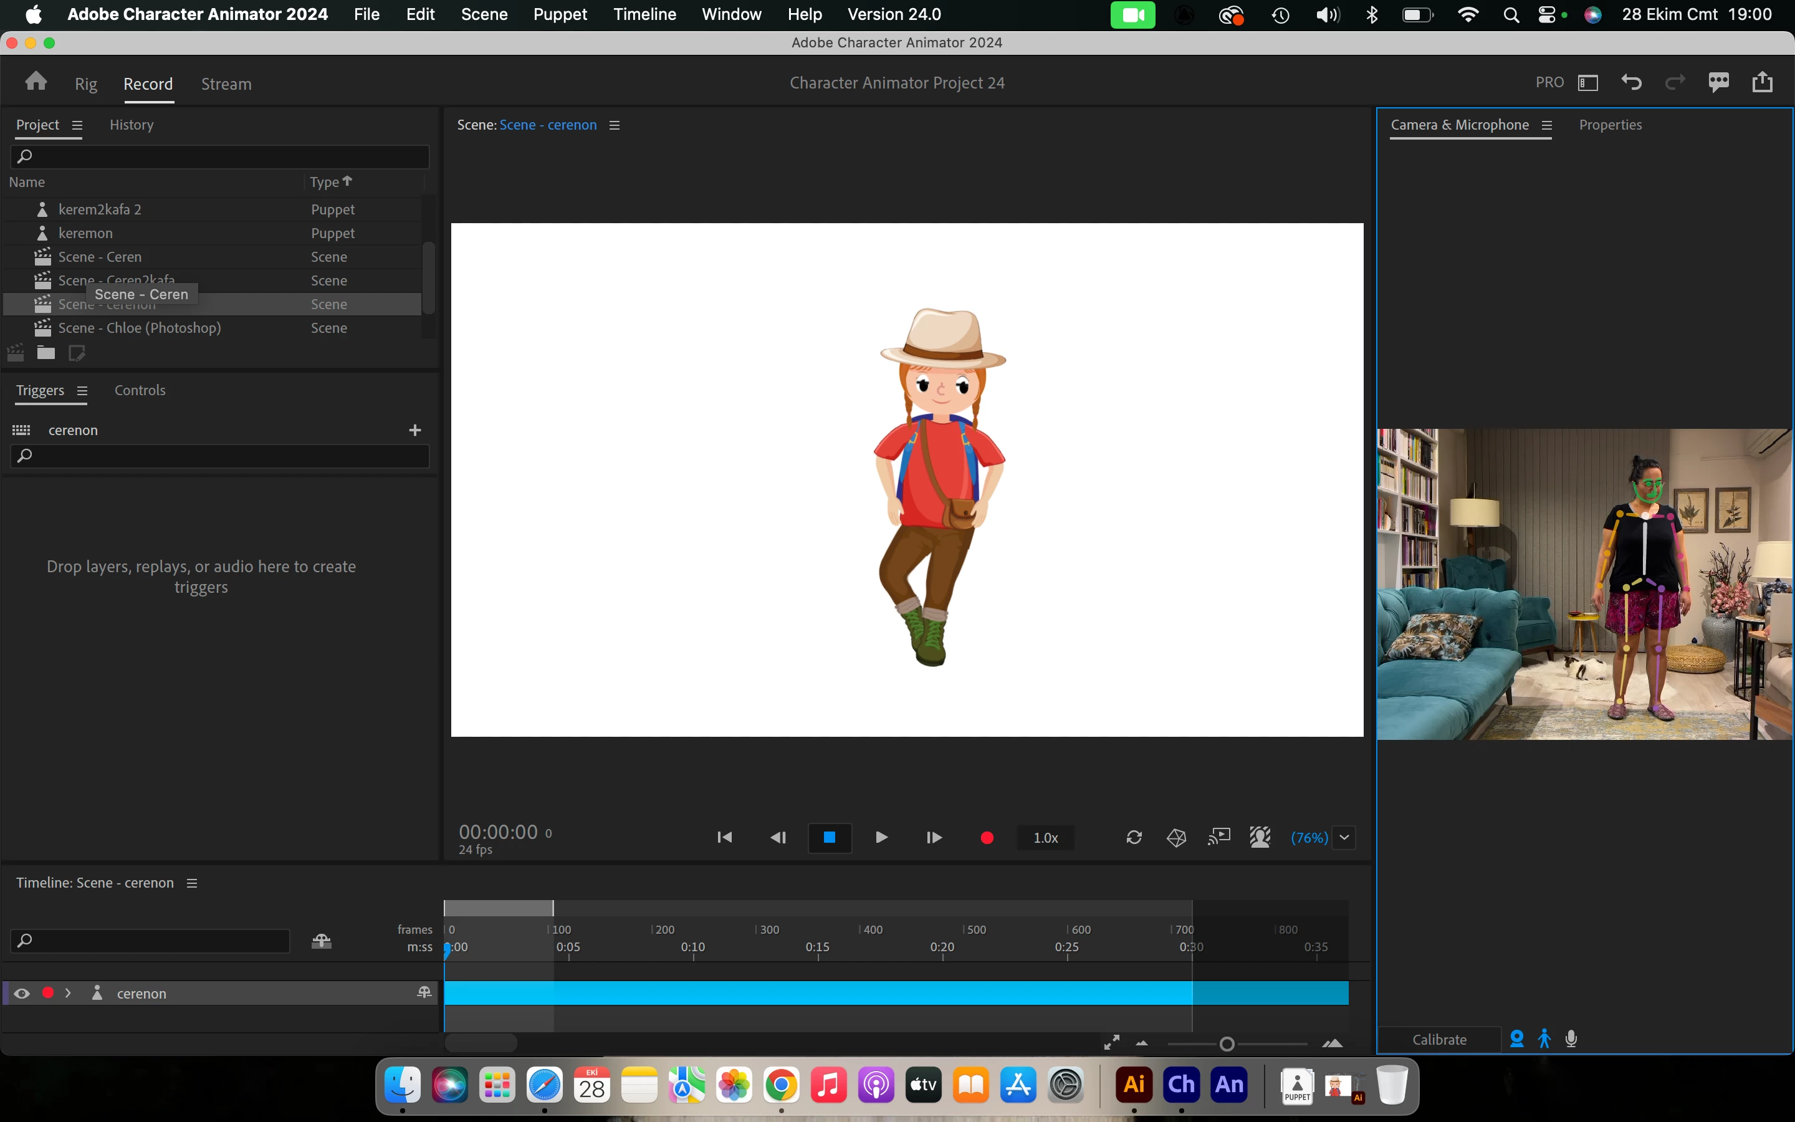Click the Refresh scene icon
Screen dimensions: 1795x1122
click(x=1134, y=838)
